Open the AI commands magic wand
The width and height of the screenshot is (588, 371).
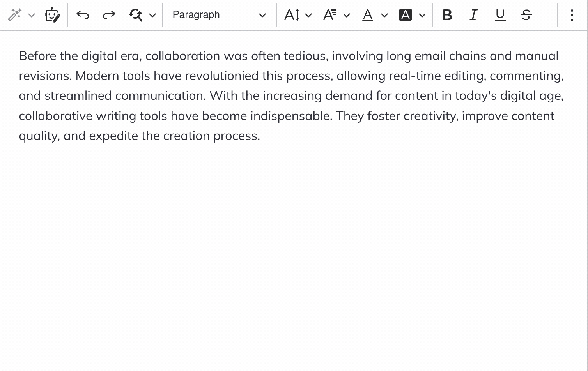coord(15,15)
